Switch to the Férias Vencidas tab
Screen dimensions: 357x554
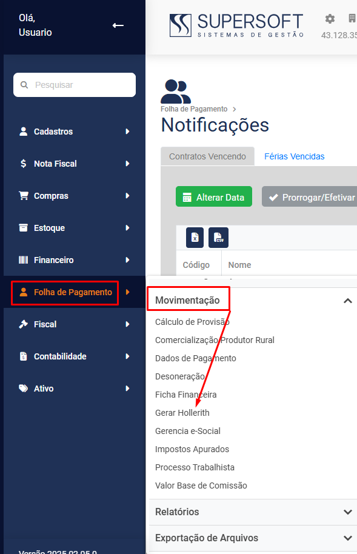[295, 156]
